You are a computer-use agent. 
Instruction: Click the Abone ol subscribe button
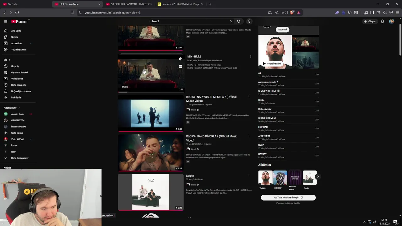point(282,30)
